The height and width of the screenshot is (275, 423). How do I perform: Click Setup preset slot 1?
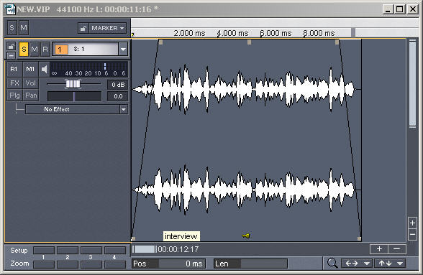click(x=44, y=251)
